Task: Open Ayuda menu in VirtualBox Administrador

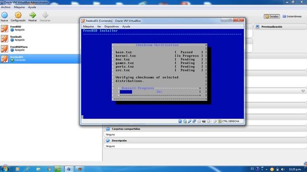Action: click(x=32, y=7)
